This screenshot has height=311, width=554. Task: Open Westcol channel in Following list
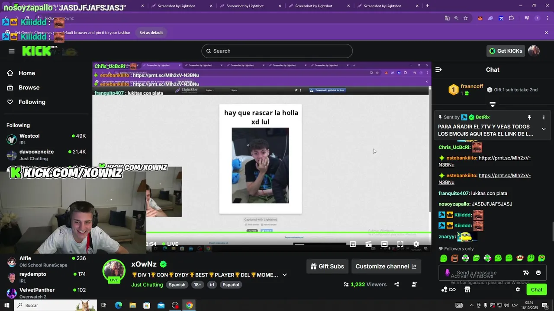tap(46, 139)
